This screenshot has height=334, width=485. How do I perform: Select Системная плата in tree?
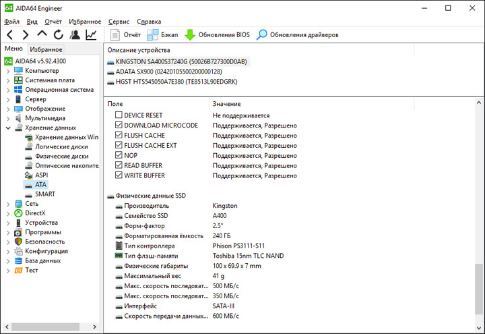50,80
